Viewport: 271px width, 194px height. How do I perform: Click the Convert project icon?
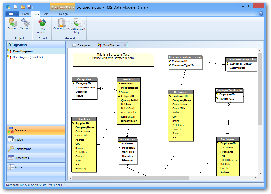(13, 22)
